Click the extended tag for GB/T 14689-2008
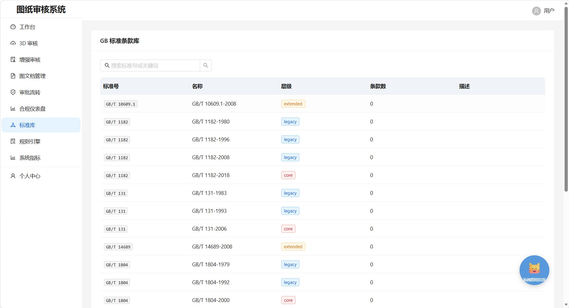Screen dimensions: 569x308 [x=293, y=247]
